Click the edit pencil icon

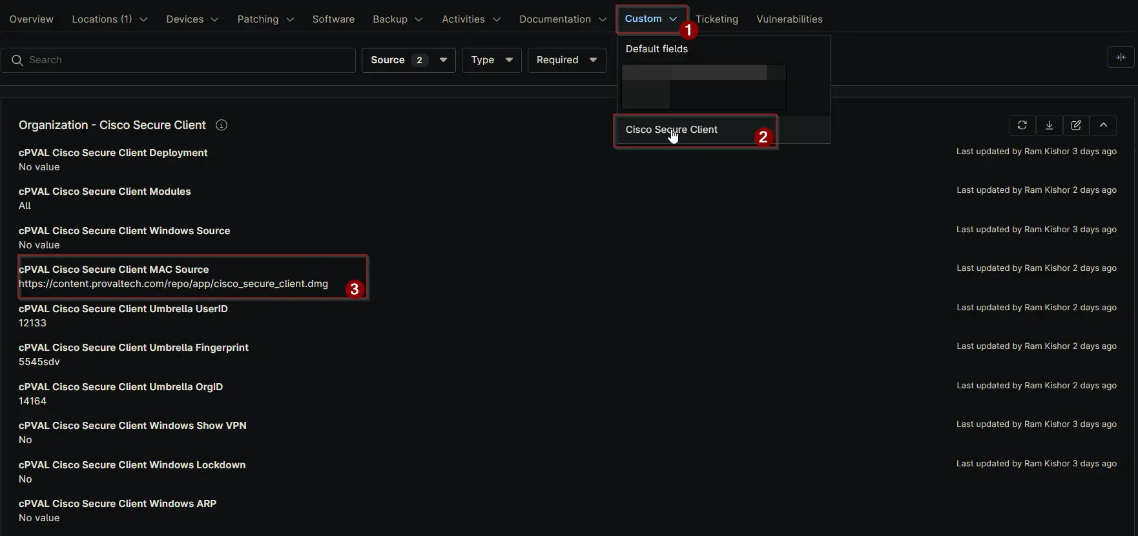[x=1076, y=125]
